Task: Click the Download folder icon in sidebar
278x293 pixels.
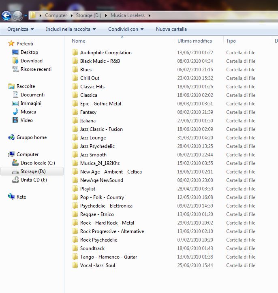Action: (15, 60)
